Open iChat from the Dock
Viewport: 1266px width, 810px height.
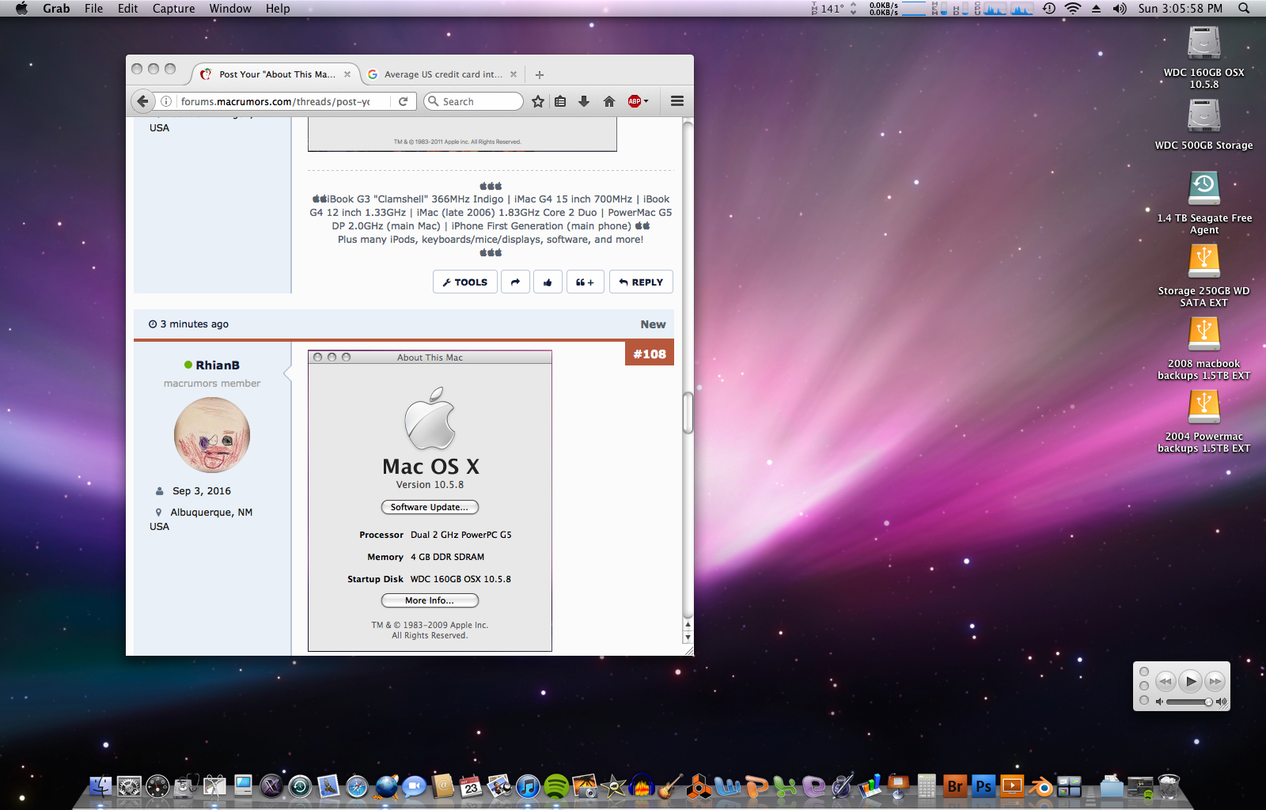tap(414, 786)
